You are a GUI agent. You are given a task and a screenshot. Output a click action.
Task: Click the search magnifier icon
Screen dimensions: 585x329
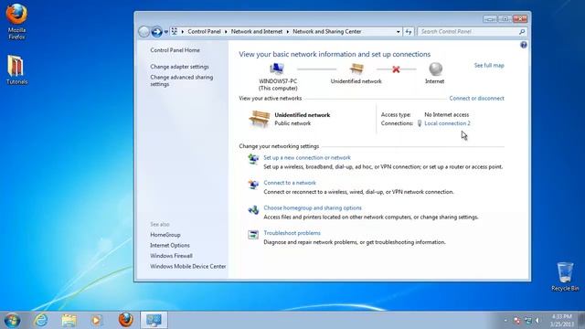coord(522,32)
